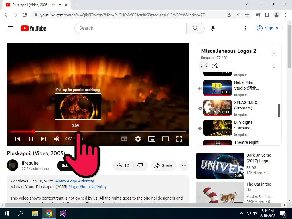Open the YouTube guide hamburger menu

click(x=10, y=28)
